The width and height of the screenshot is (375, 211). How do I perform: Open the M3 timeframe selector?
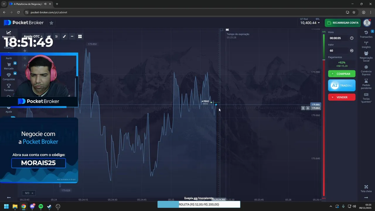click(29, 193)
